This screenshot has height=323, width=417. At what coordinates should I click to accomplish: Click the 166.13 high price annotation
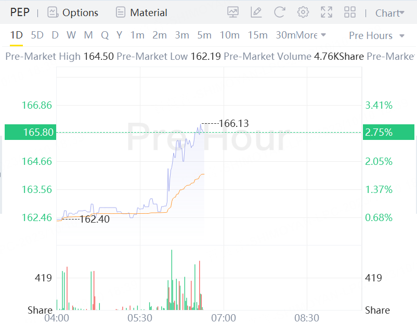[234, 123]
